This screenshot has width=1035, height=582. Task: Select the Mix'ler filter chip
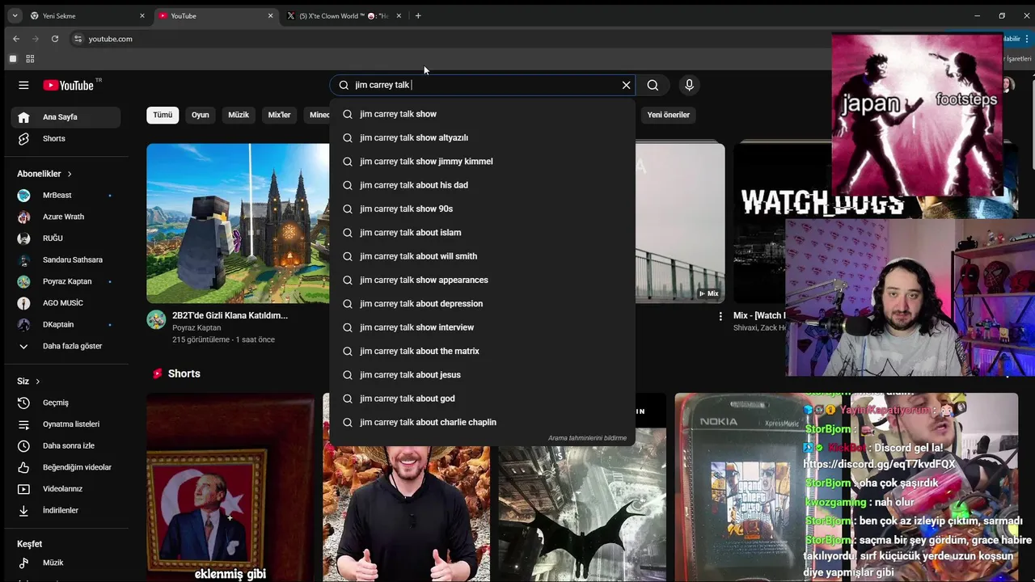click(x=279, y=115)
